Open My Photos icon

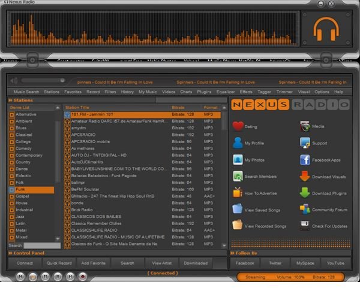238,160
